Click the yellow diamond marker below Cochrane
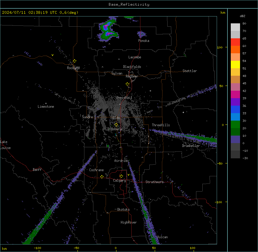Image resolution: width=258 pixels, height=252 pixels. pyautogui.click(x=102, y=177)
